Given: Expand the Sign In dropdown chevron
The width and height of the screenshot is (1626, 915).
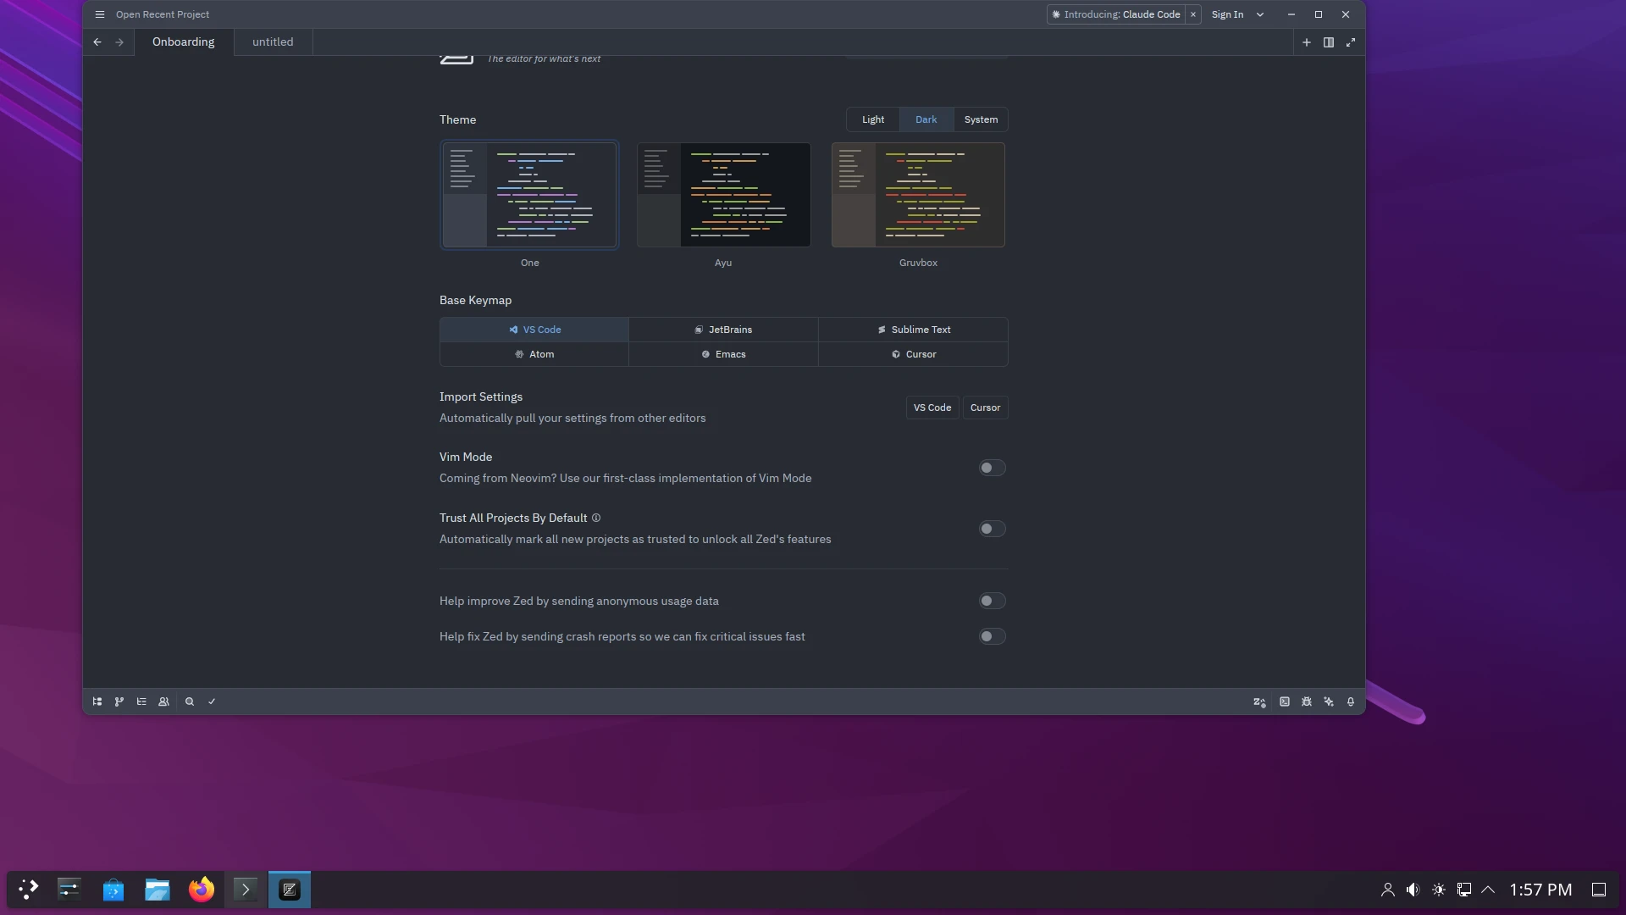Looking at the screenshot, I should pos(1260,14).
